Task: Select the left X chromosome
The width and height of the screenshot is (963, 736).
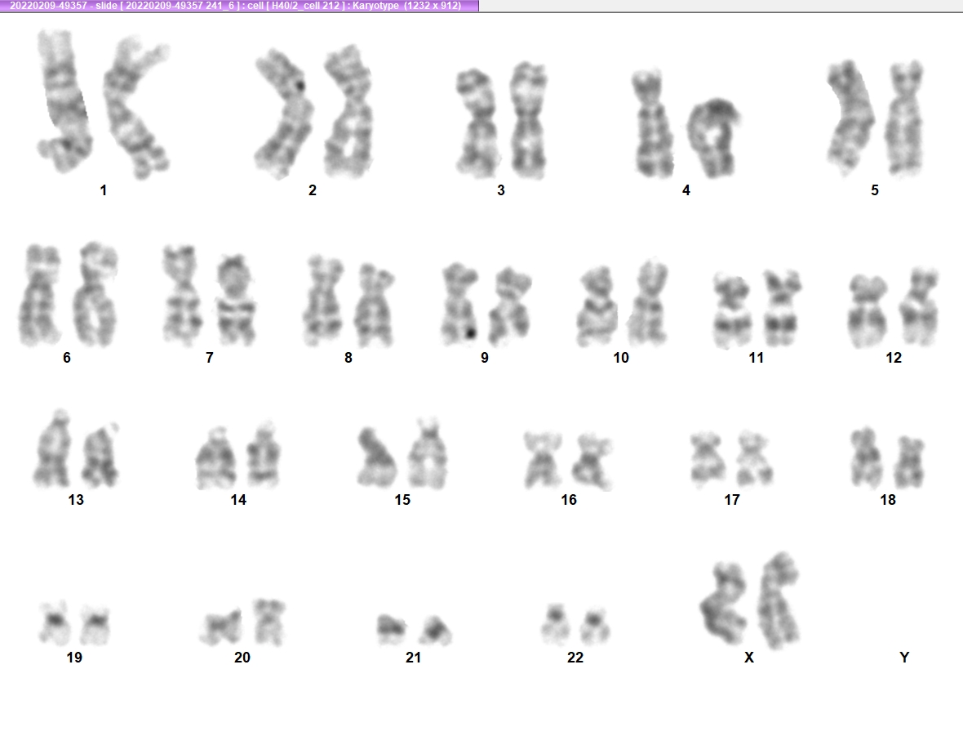Action: tap(724, 603)
